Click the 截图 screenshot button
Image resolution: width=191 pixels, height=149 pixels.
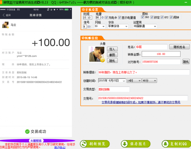tap(112, 55)
